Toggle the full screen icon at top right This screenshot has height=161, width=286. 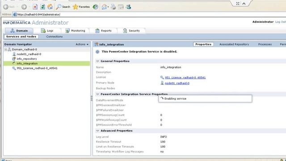click(237, 4)
